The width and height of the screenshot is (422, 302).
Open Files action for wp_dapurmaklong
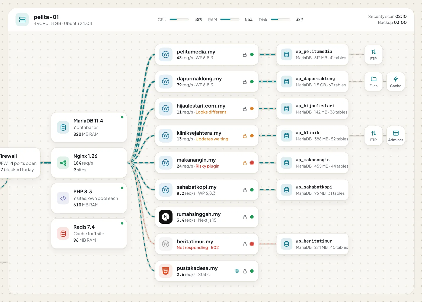(x=373, y=81)
